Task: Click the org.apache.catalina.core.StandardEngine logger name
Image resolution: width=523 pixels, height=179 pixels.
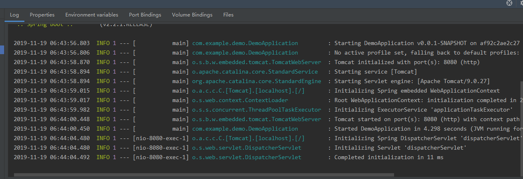Action: (x=256, y=81)
